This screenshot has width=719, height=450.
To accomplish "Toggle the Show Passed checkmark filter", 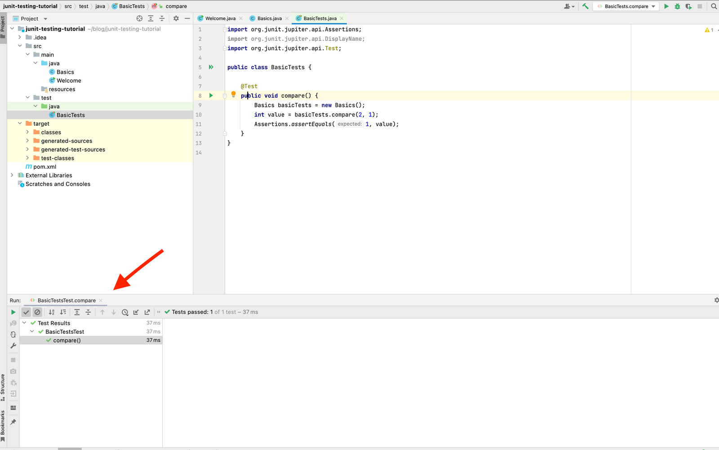I will (26, 312).
